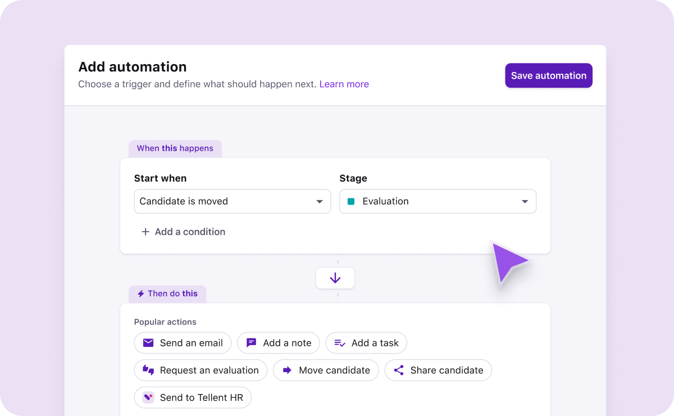The height and width of the screenshot is (416, 674).
Task: Click the plus icon beside Add a condition
Action: [145, 232]
